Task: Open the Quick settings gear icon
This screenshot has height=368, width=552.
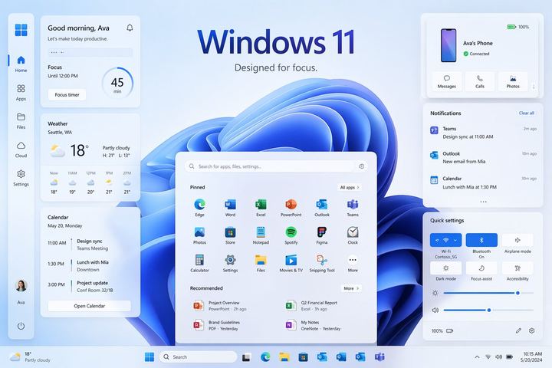Action: (531, 330)
